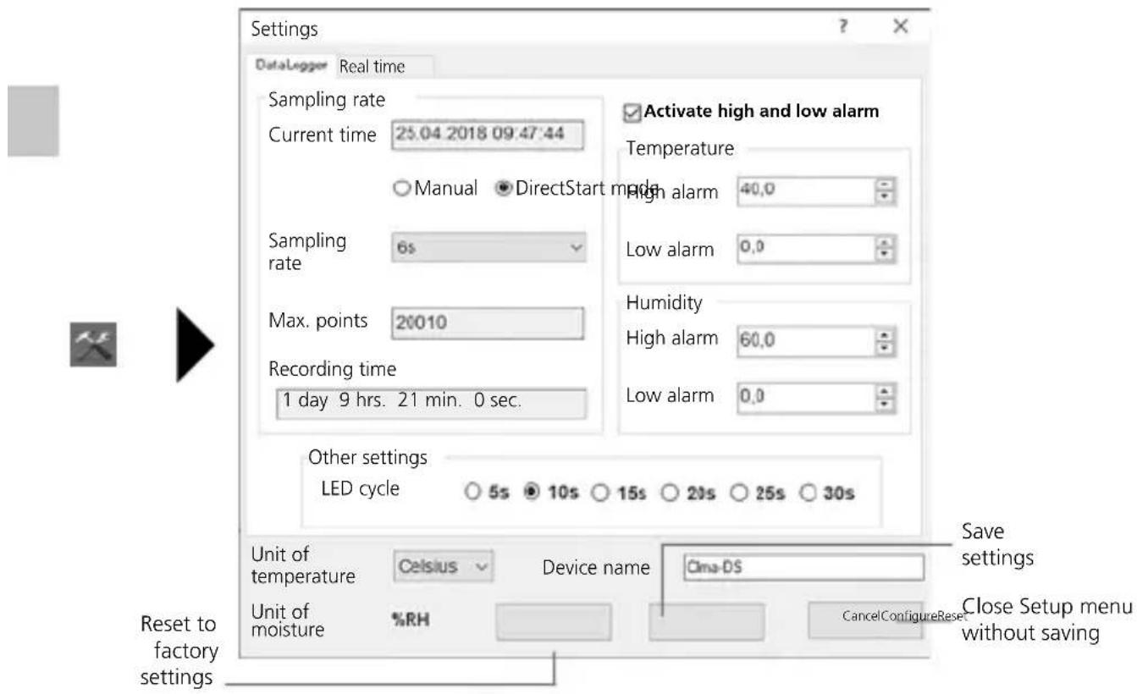Viewport: 1137px width, 694px height.
Task: Click the Temperature Low alarm value field
Action: coord(804,250)
